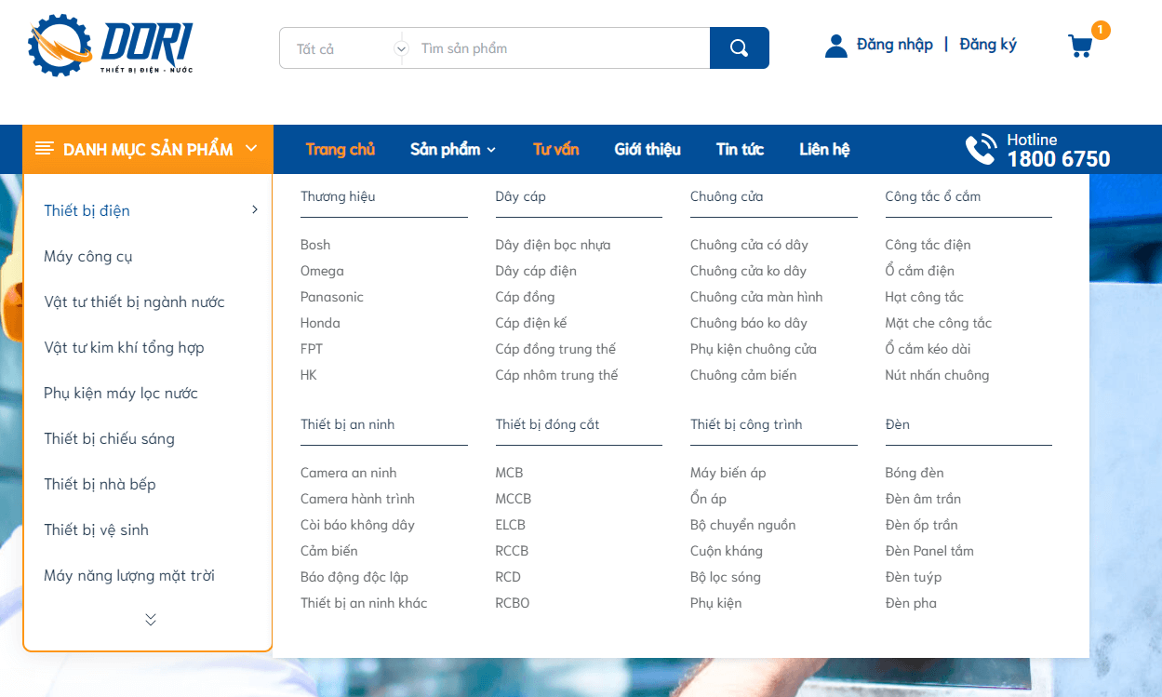Open the RCBO link
The image size is (1162, 697).
click(x=513, y=603)
